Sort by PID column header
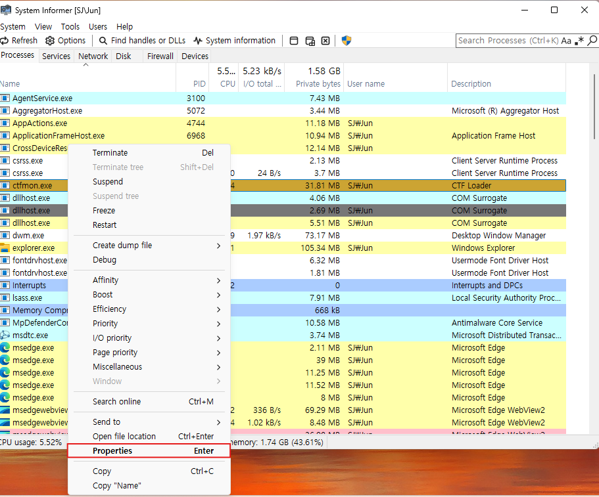The width and height of the screenshot is (599, 497). point(192,78)
